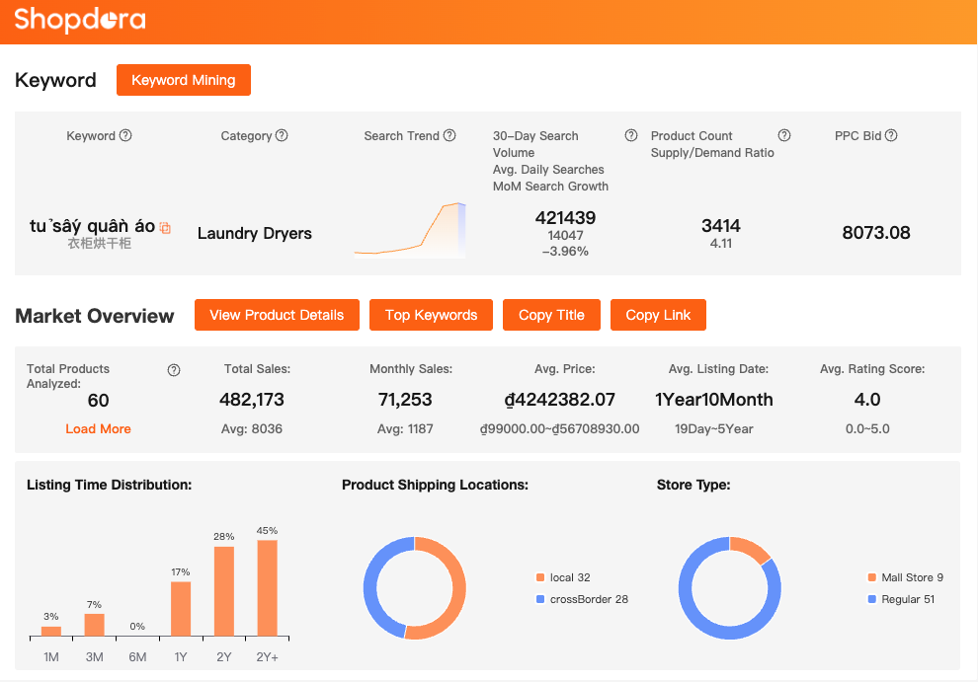
Task: Click the help icon beside PPC Bid
Action: (891, 135)
